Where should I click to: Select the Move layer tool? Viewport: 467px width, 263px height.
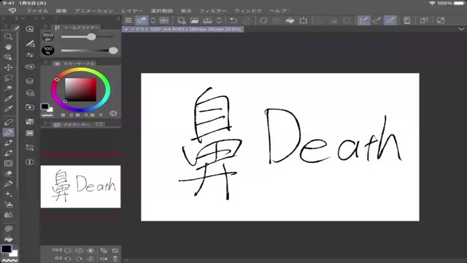[8, 67]
